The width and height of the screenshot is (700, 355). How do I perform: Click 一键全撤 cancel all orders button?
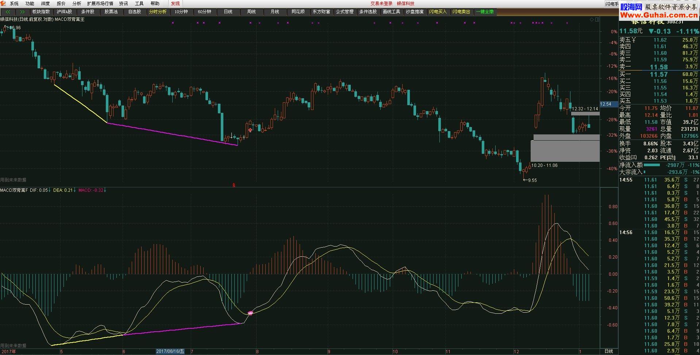point(485,12)
